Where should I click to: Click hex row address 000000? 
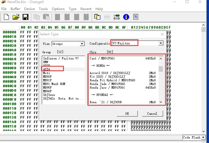[10, 32]
